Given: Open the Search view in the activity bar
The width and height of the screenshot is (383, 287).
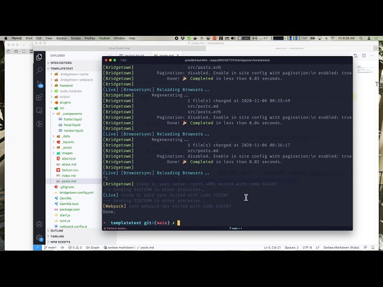Looking at the screenshot, I should click(x=39, y=71).
